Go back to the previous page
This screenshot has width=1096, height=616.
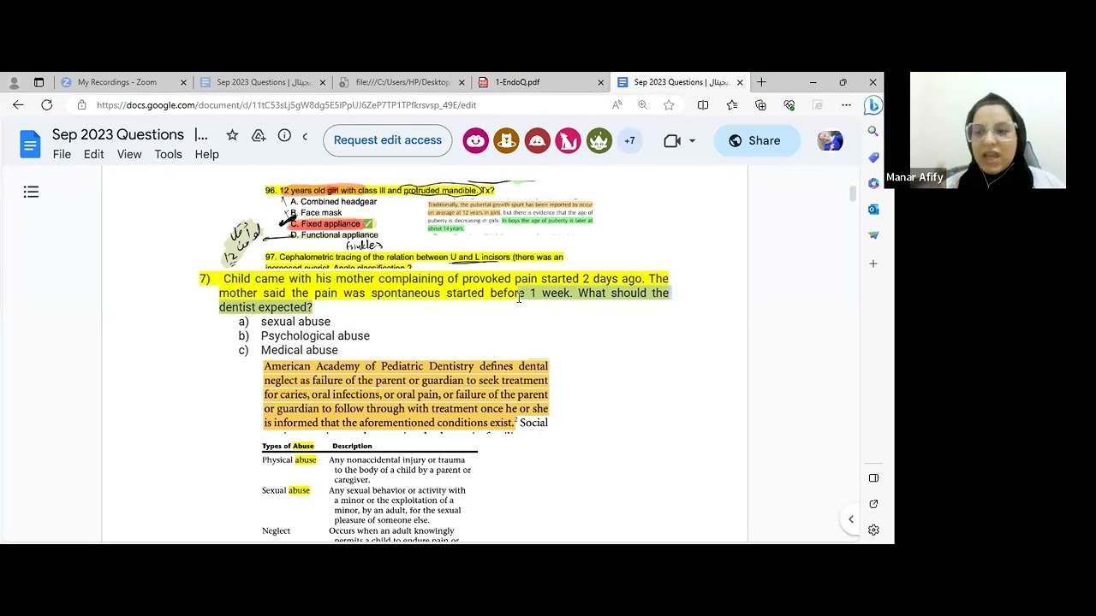tap(18, 104)
